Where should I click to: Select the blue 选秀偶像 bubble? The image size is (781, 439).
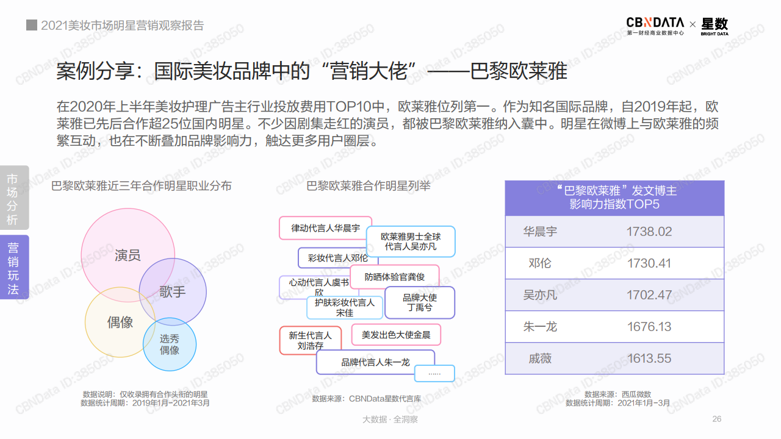[x=170, y=344]
